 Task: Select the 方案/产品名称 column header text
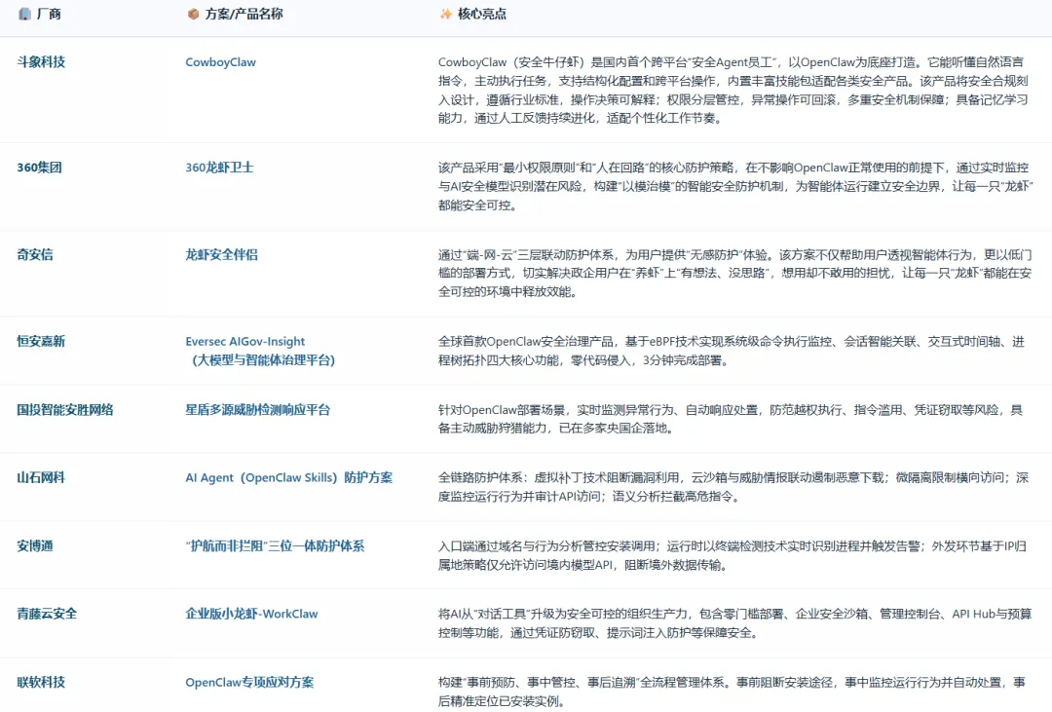(244, 14)
